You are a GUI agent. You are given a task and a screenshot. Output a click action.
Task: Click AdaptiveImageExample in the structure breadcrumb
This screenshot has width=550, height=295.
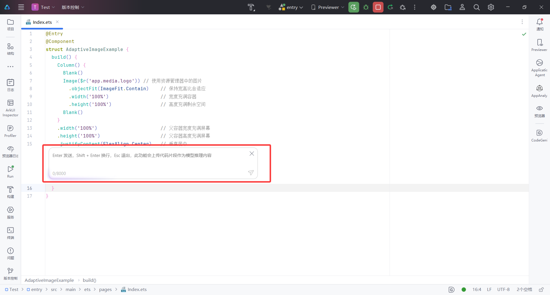tap(49, 280)
